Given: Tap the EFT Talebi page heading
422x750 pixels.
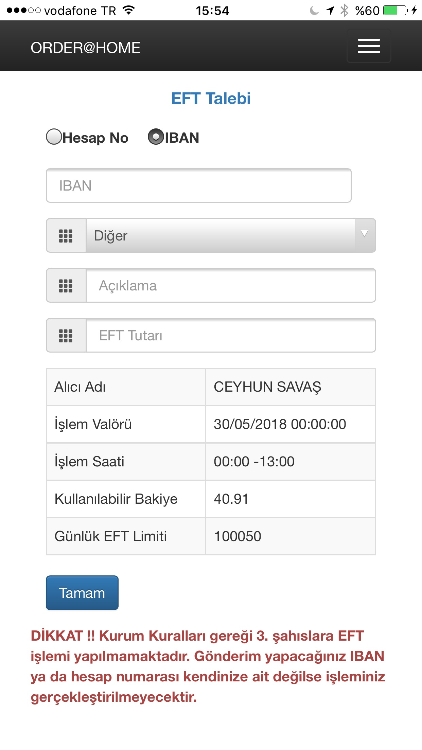Looking at the screenshot, I should pyautogui.click(x=211, y=99).
